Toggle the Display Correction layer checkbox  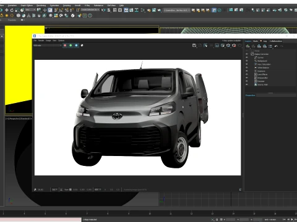coord(252,54)
